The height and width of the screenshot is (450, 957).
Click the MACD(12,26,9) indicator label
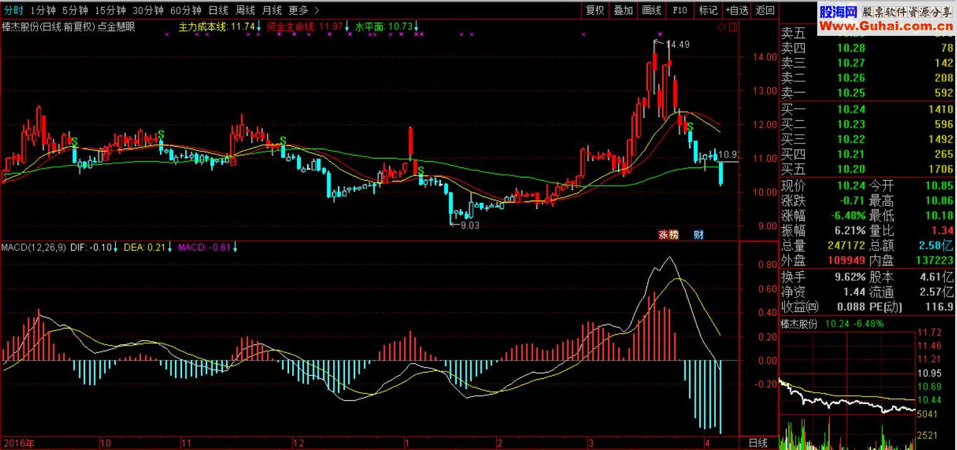[x=33, y=247]
